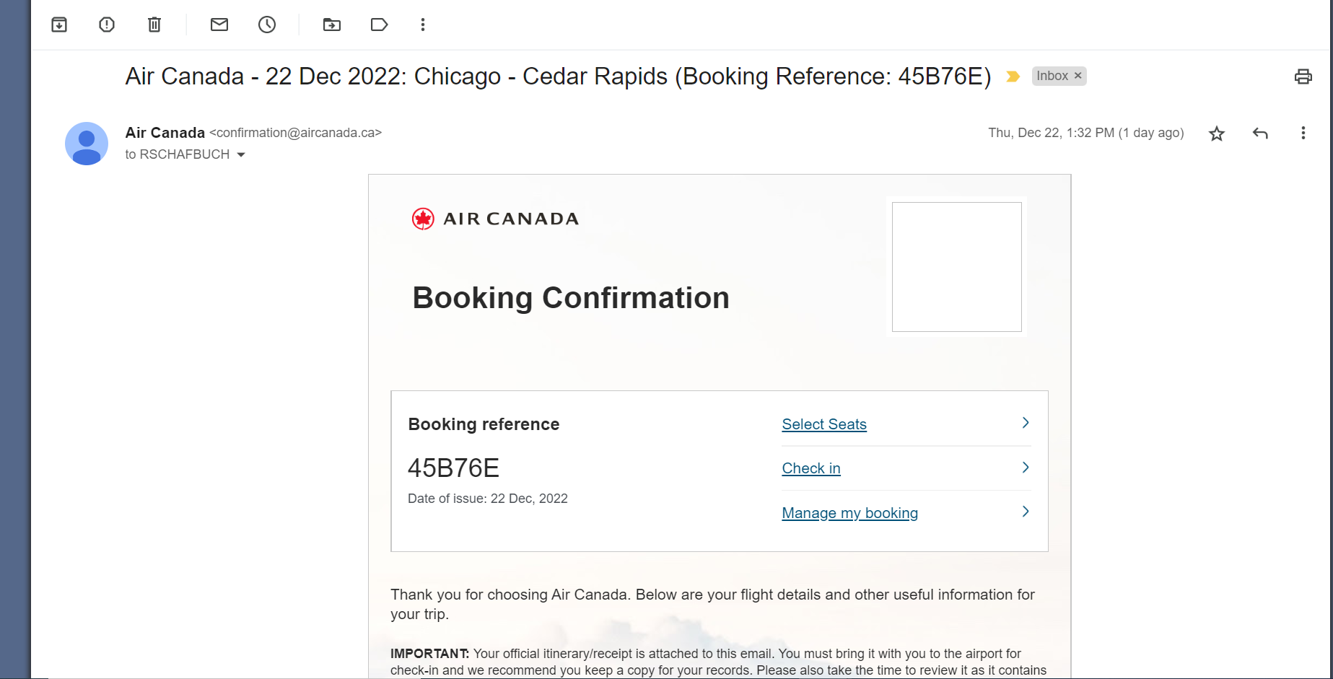Open the Labels icon in toolbar

point(379,25)
